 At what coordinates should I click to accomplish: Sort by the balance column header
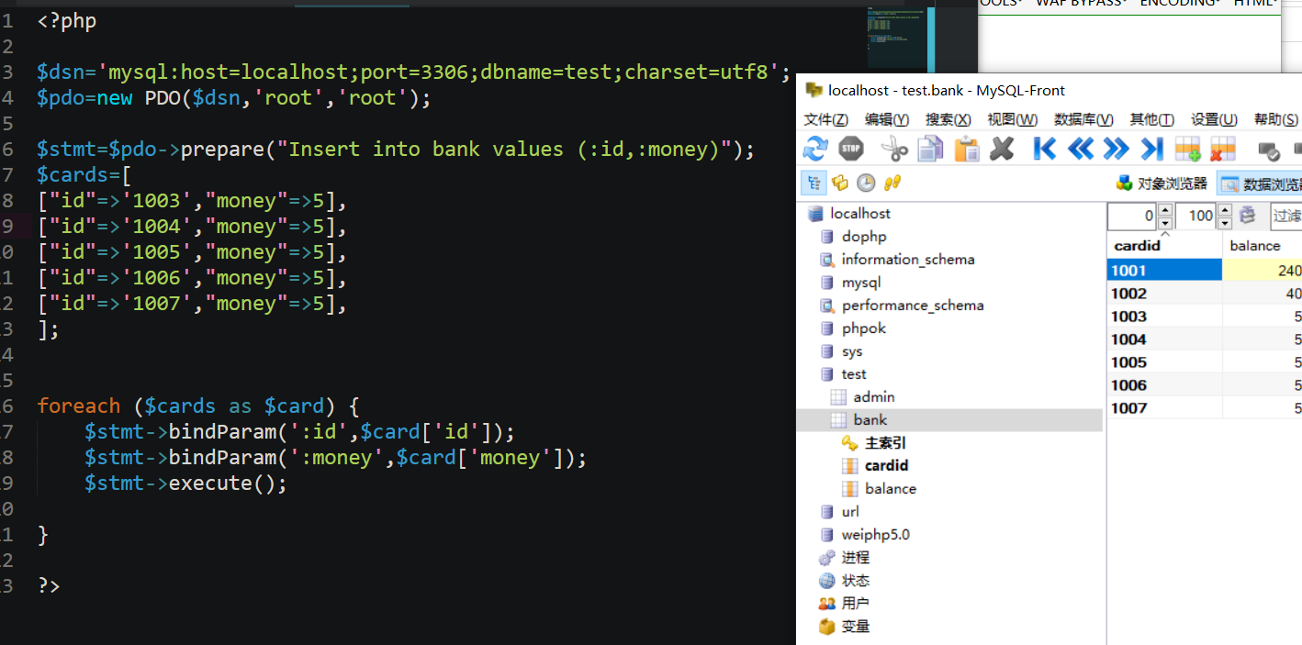point(1263,245)
